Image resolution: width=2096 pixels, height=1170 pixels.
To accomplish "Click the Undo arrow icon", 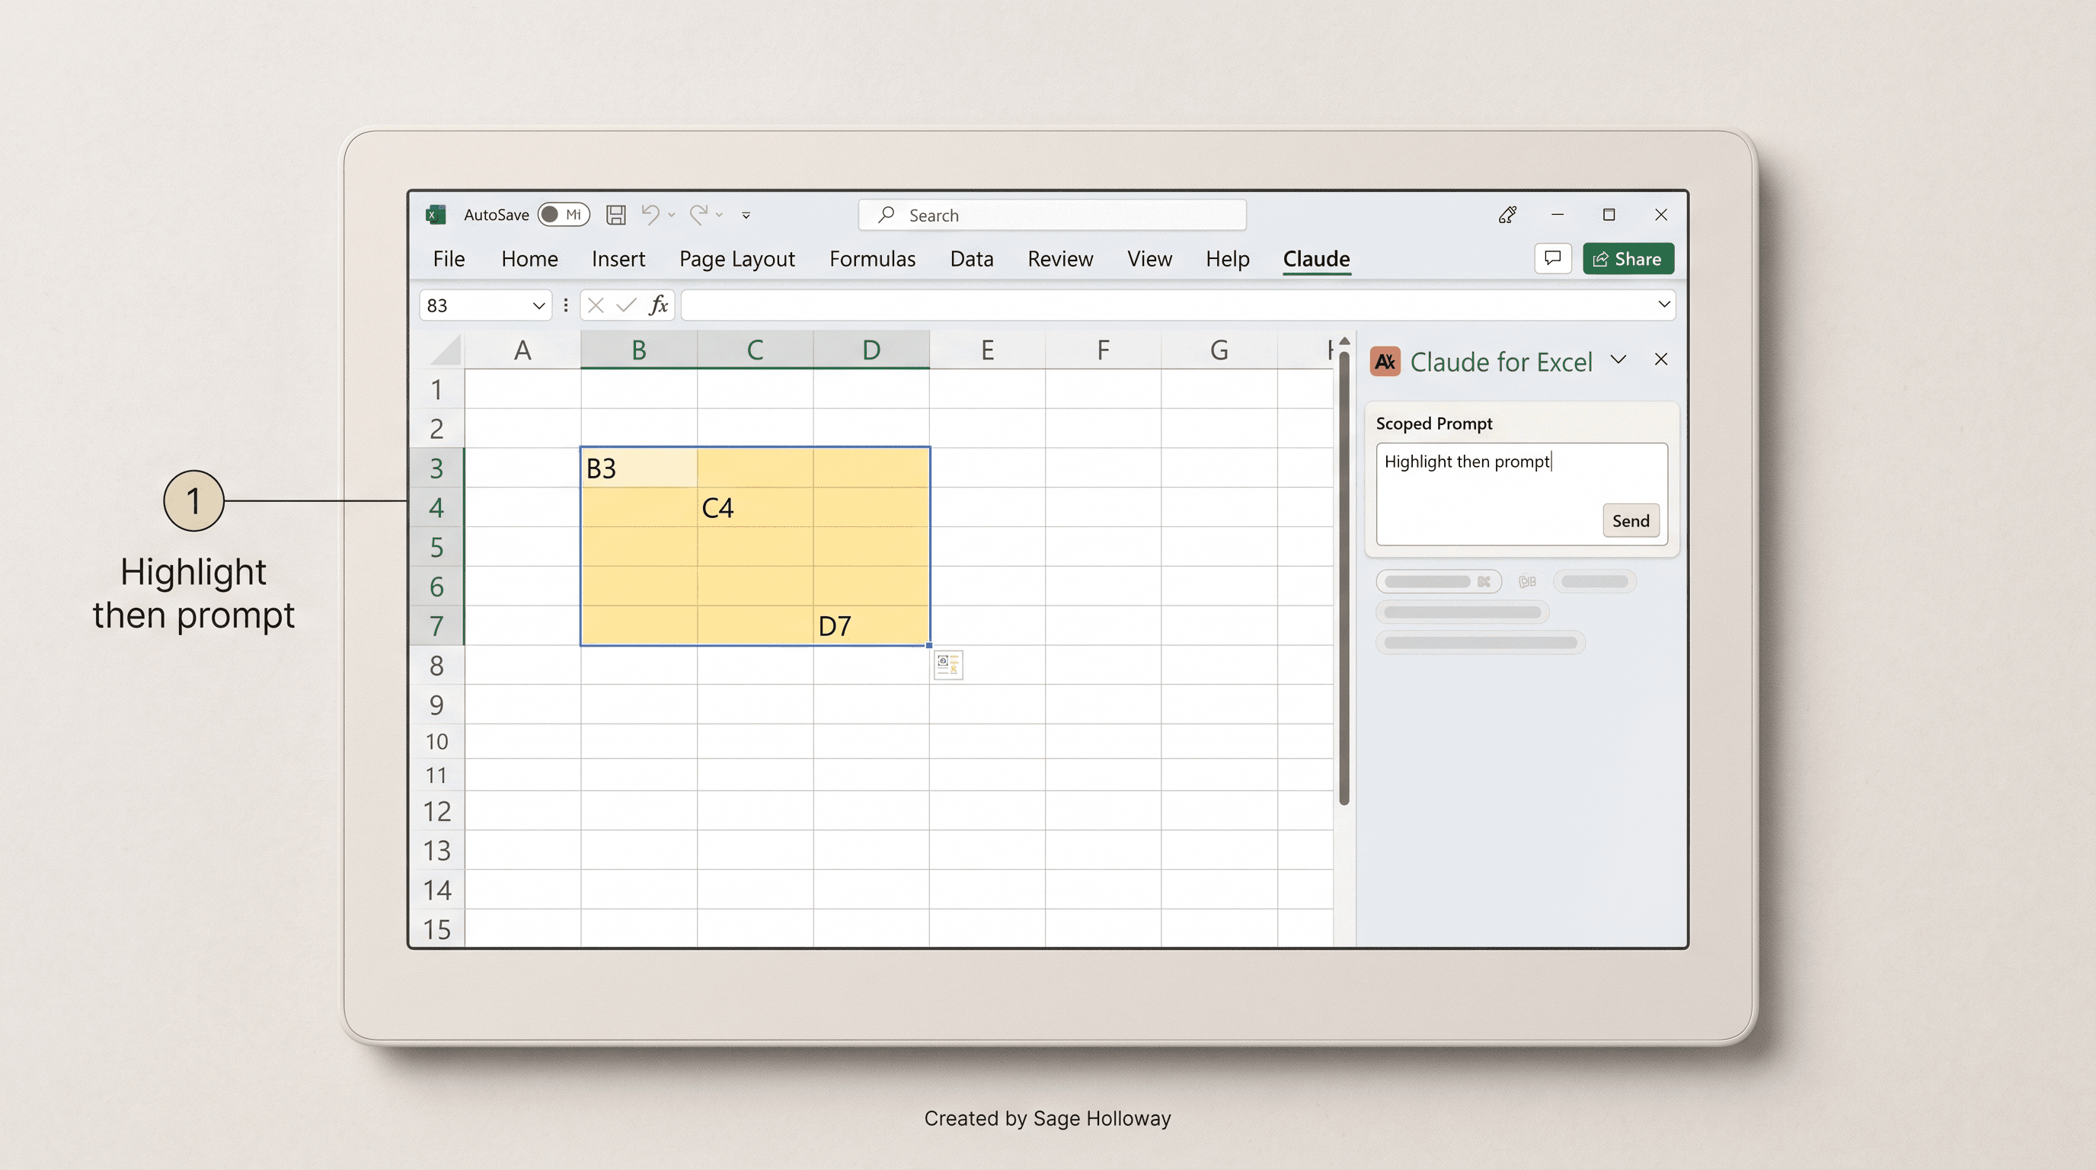I will [x=650, y=215].
